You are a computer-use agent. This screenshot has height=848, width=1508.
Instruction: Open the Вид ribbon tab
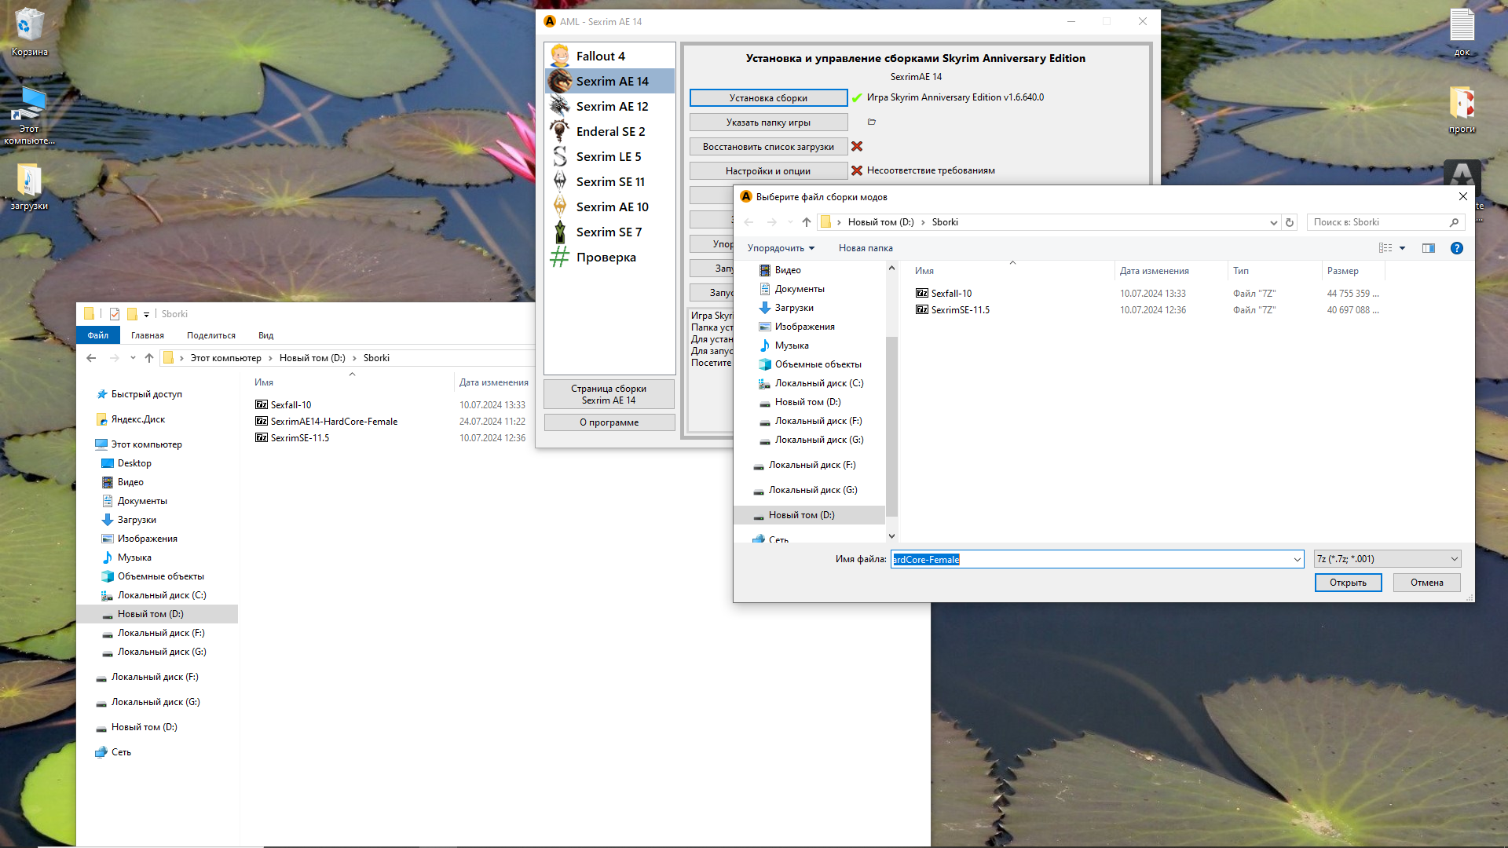click(x=265, y=335)
